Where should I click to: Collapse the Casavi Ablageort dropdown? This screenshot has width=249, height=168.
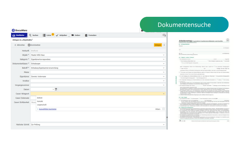(164, 94)
